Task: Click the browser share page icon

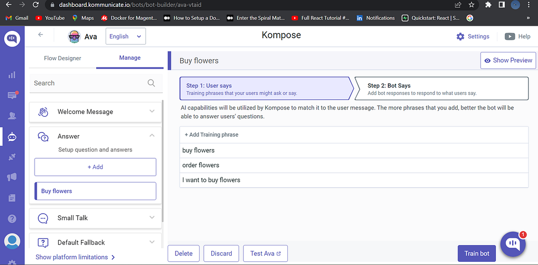Action: pos(458,5)
